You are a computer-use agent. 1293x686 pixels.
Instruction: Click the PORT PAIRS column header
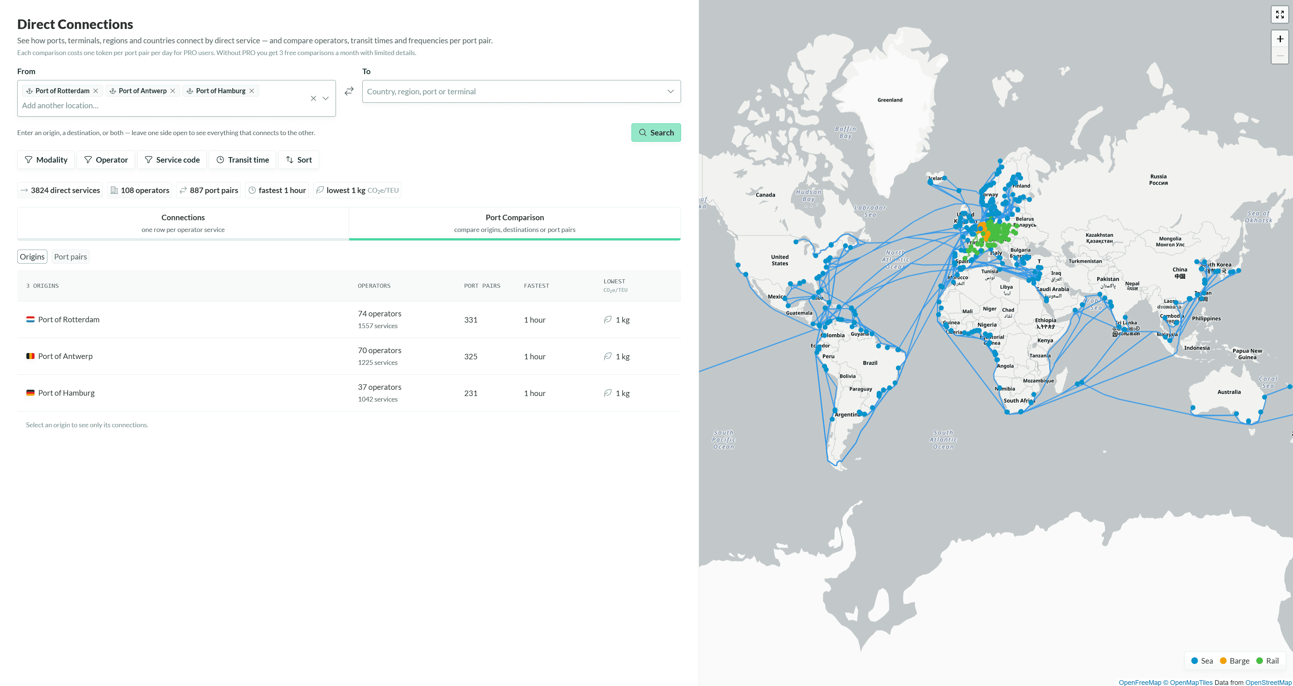coord(482,286)
